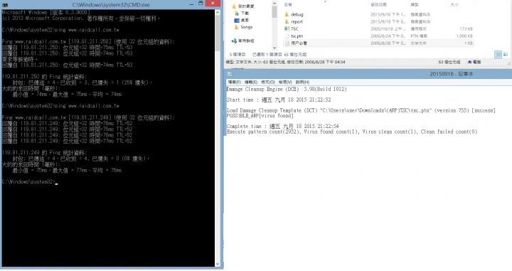Open the debug folder in Explorer
This screenshot has width=512, height=271.
pos(297,15)
